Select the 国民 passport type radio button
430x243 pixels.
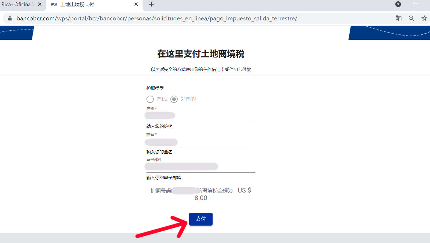point(150,99)
